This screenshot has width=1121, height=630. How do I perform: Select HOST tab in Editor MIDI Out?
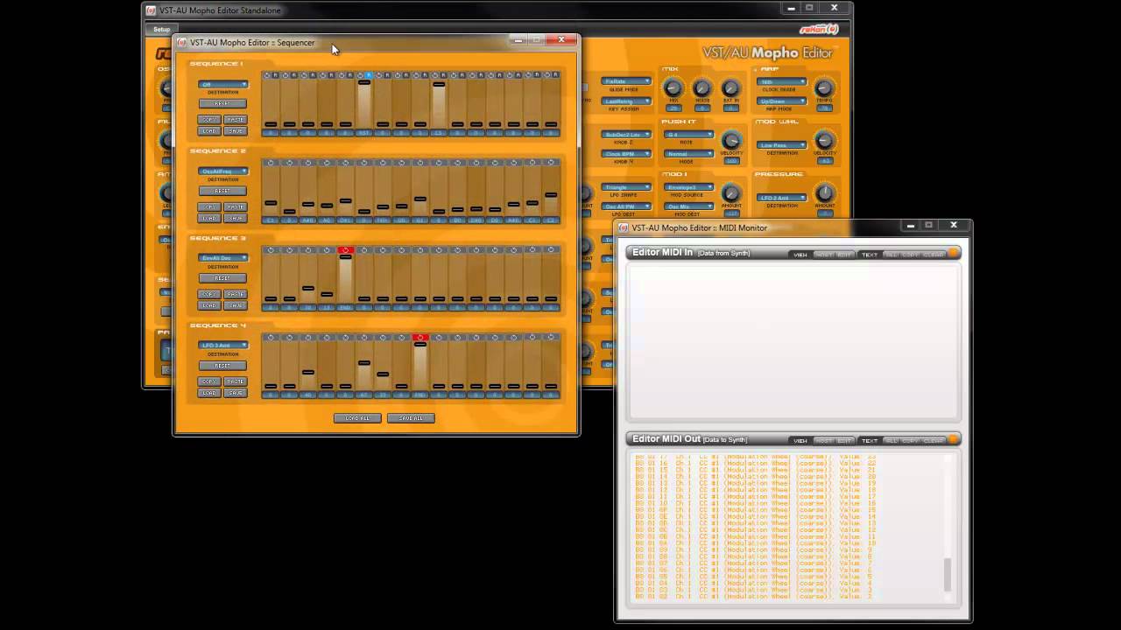(824, 440)
